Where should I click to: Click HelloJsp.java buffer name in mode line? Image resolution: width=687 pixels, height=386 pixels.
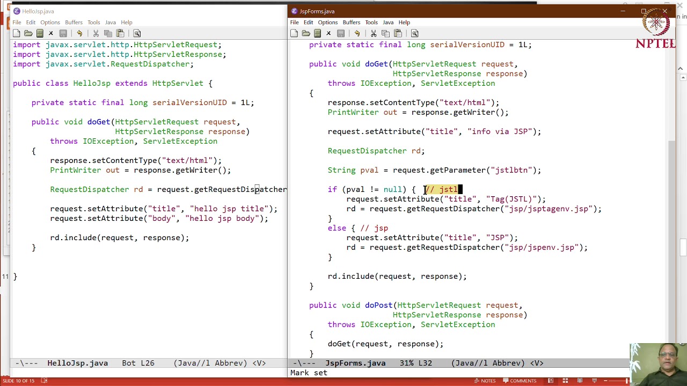click(77, 363)
